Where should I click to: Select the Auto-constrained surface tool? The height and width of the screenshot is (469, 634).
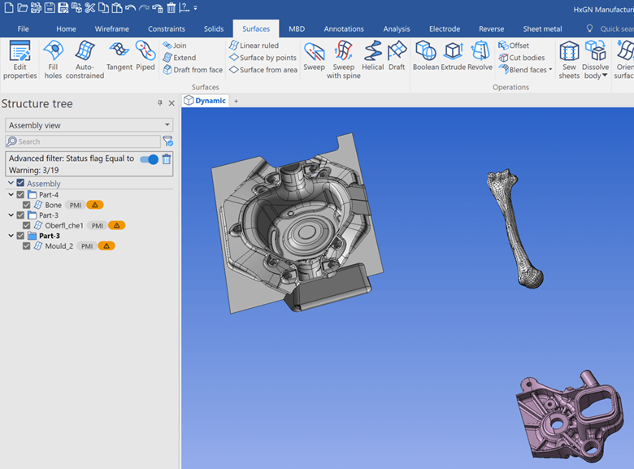[85, 60]
